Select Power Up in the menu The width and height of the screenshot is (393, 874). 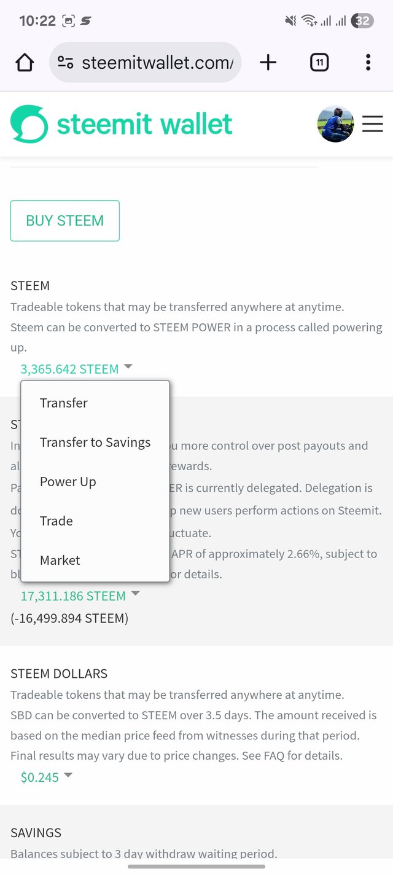(x=68, y=482)
